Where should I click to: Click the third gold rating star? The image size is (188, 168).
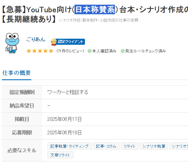40,51
